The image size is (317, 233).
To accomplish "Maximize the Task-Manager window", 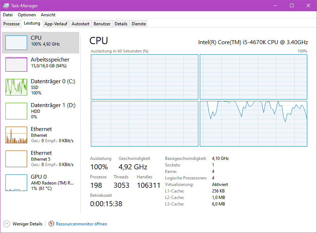I will 292,5.
